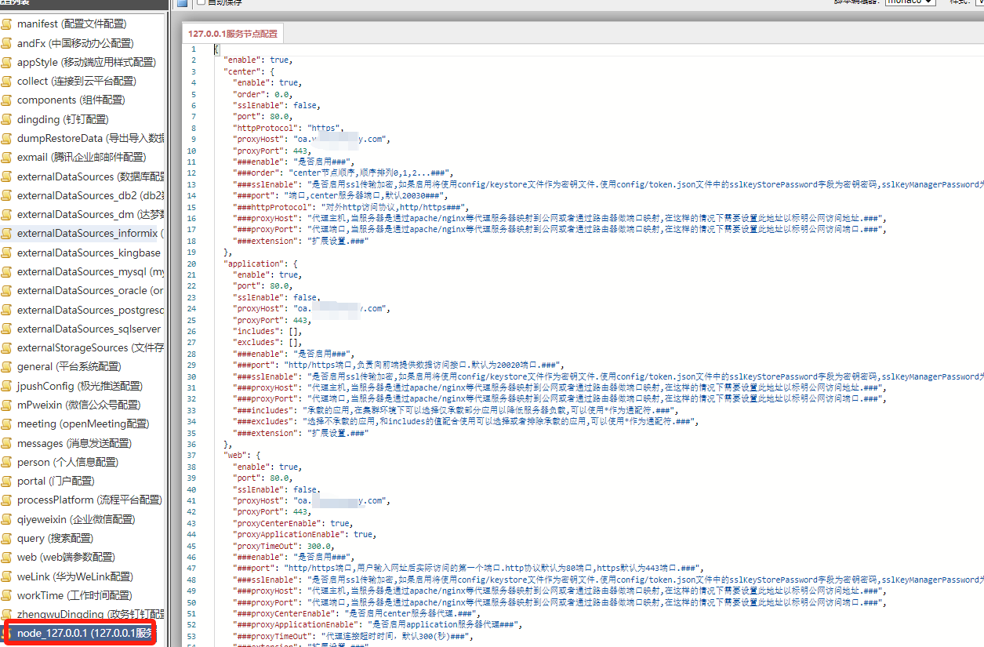
Task: Click the scroll icon beside meeting
Action: (7, 424)
